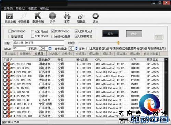
Task: Click host icon beside 219.128.58.94
Action: pos(9,92)
